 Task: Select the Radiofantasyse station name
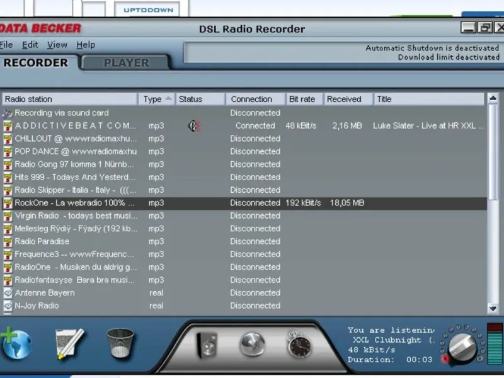[x=74, y=280]
